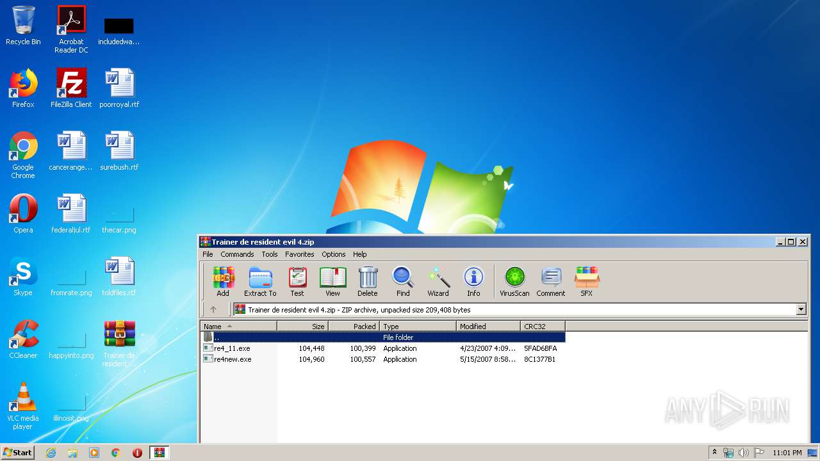Launch the Wizard tool

[438, 282]
